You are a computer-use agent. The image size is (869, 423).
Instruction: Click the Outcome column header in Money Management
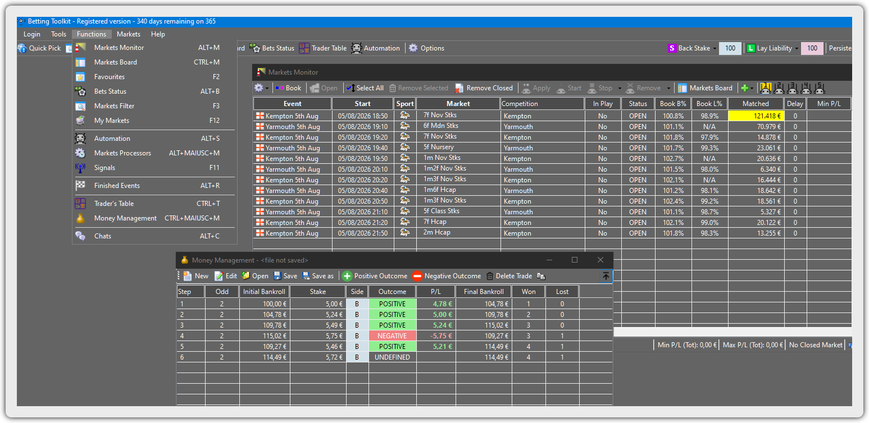click(392, 292)
